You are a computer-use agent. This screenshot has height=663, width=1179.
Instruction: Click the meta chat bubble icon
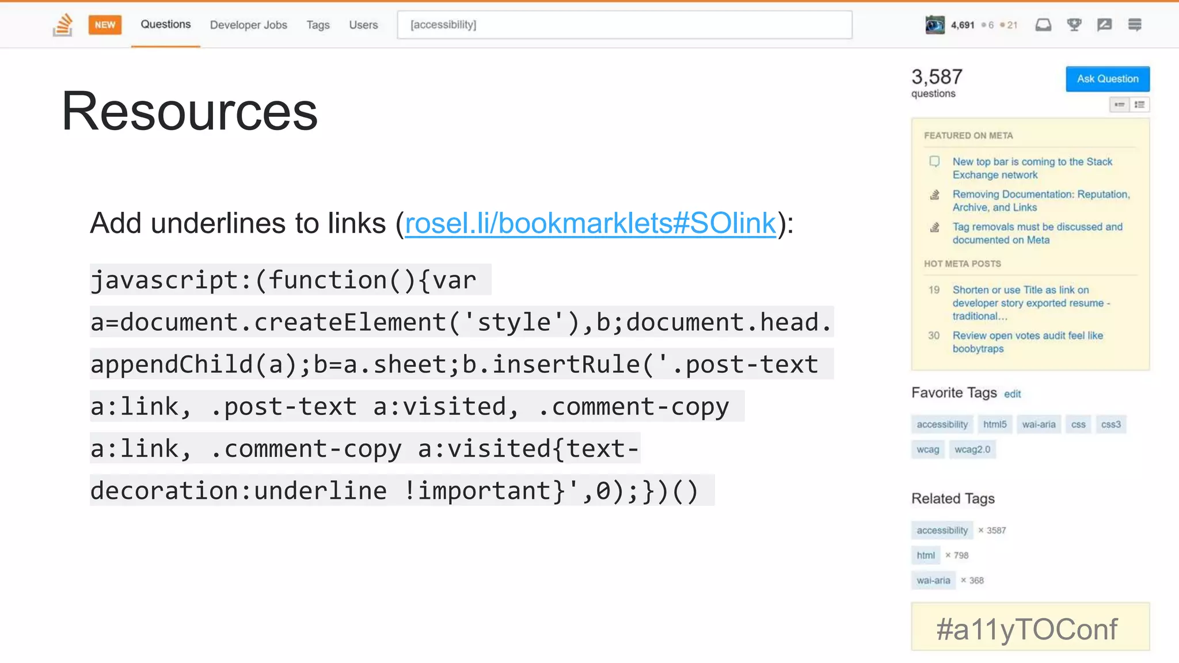(x=934, y=162)
